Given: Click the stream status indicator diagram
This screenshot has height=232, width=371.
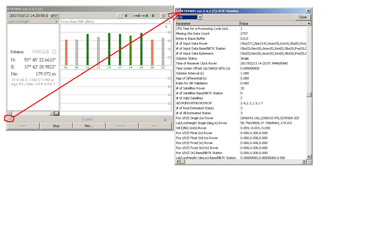Looking at the screenshot, I should 142,15.
